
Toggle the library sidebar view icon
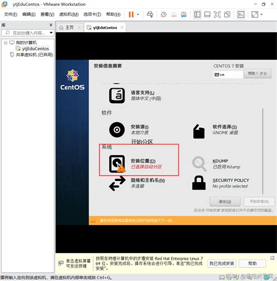(197, 15)
